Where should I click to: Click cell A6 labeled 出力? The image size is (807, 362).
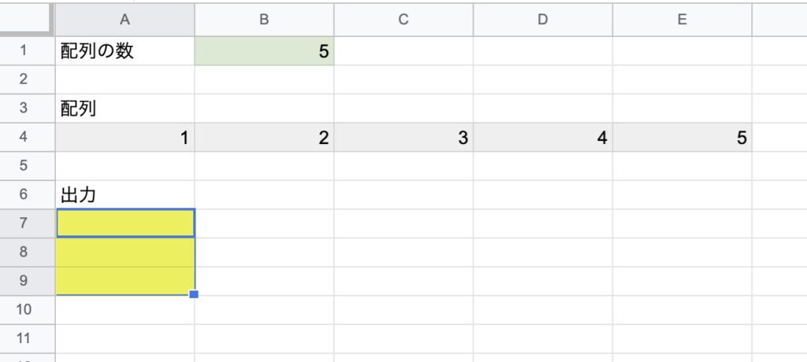coord(125,195)
